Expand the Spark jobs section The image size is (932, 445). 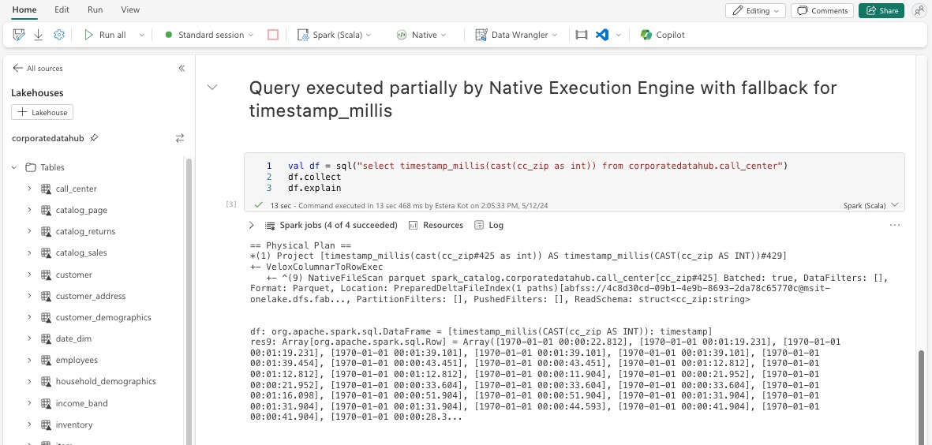[x=253, y=226]
